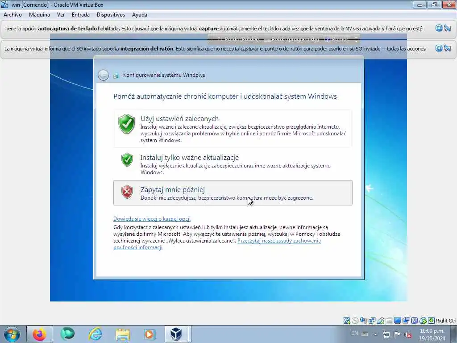
Task: Click the EN input language indicator
Action: click(x=354, y=333)
